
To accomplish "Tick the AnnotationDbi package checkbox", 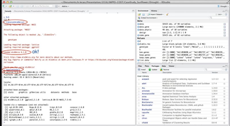I will (x=139, y=94).
